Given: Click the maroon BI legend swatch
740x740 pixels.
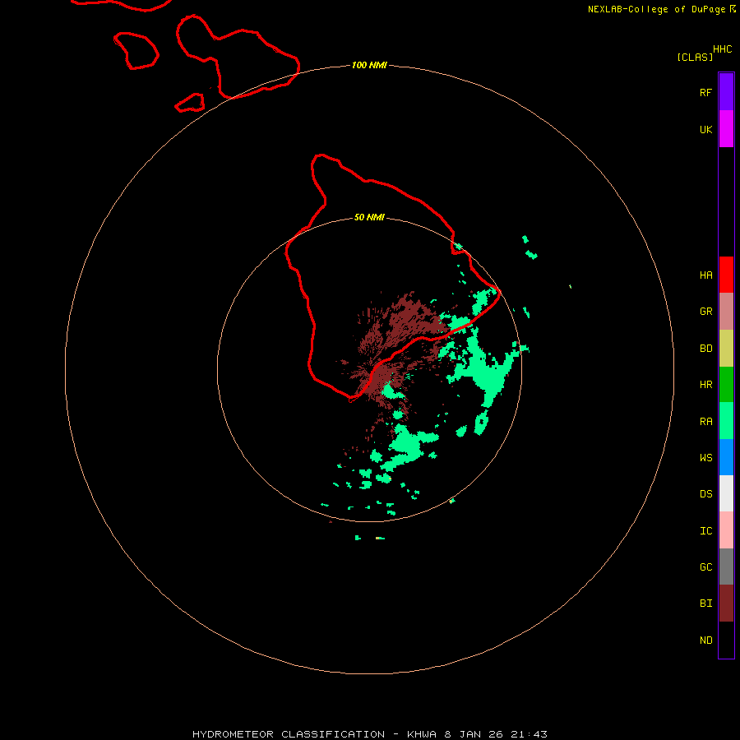Looking at the screenshot, I should (726, 604).
